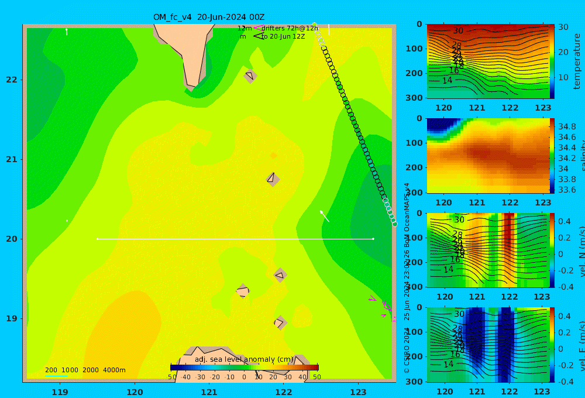Click latitude label "21" on the main map
This screenshot has height=398, width=585.
click(x=12, y=159)
